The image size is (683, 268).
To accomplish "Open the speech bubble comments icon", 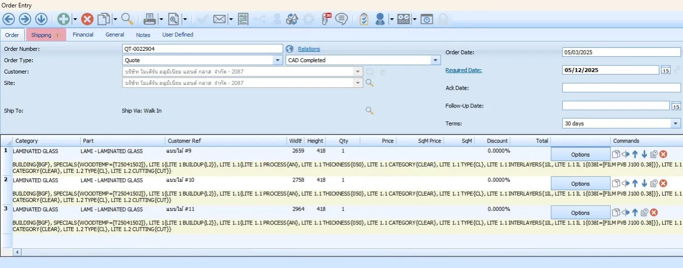I will point(341,19).
